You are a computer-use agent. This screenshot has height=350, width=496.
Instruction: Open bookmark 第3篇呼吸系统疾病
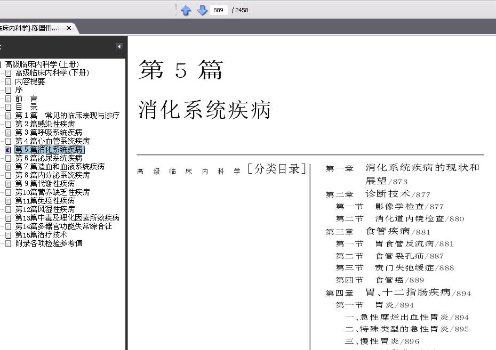(49, 133)
